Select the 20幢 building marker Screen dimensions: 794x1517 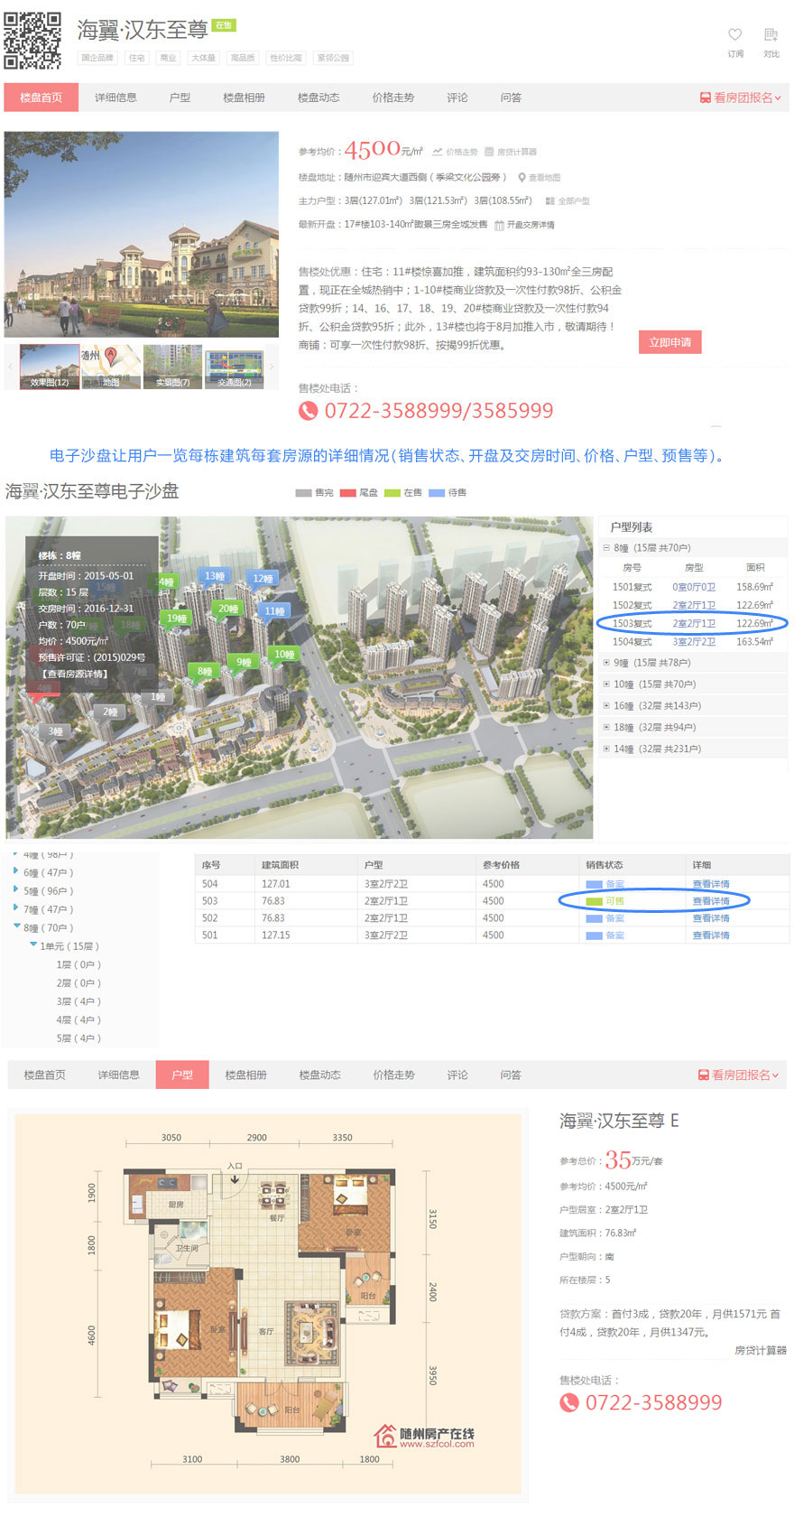coord(228,609)
